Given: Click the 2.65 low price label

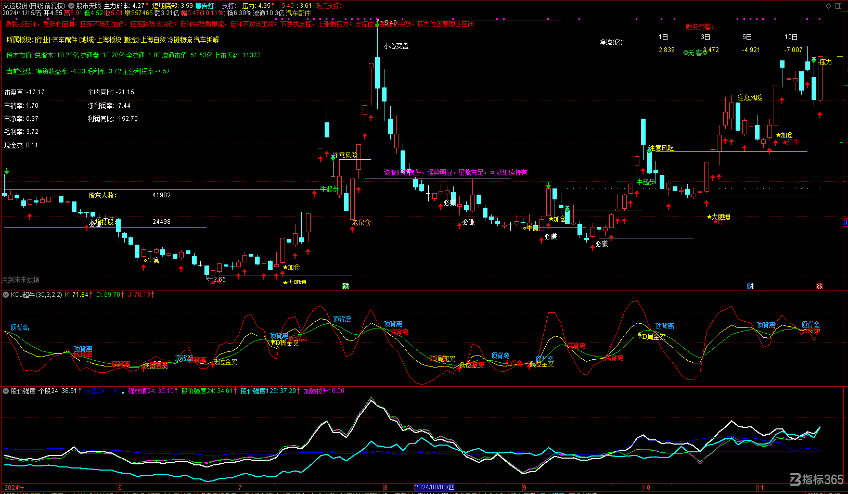Looking at the screenshot, I should (220, 280).
